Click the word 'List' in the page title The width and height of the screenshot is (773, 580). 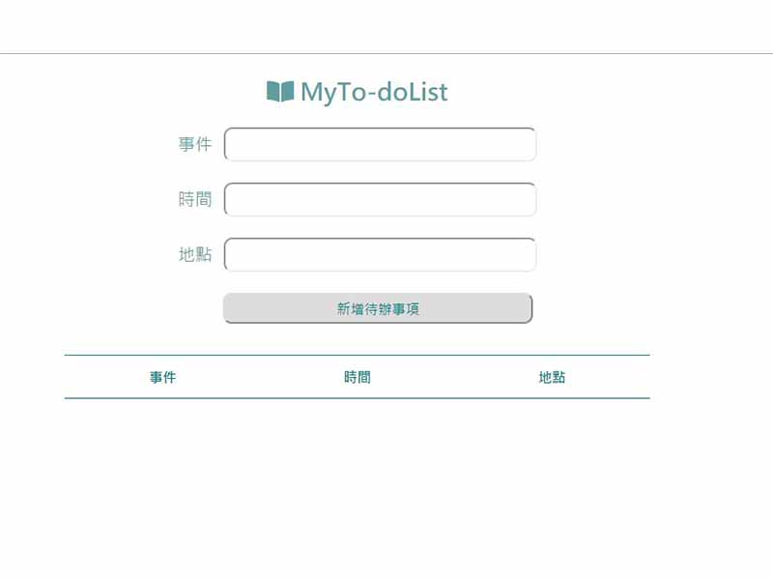(x=428, y=92)
